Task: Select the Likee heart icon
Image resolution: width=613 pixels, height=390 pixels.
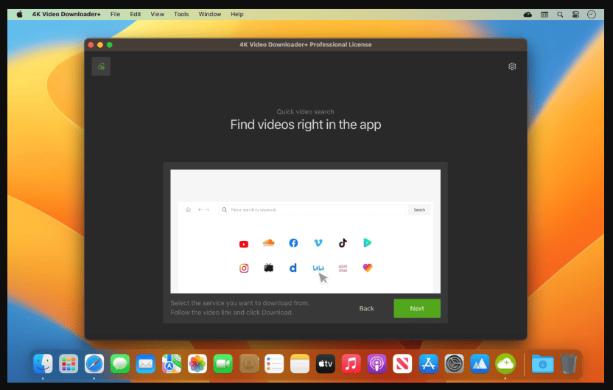Action: [x=368, y=268]
